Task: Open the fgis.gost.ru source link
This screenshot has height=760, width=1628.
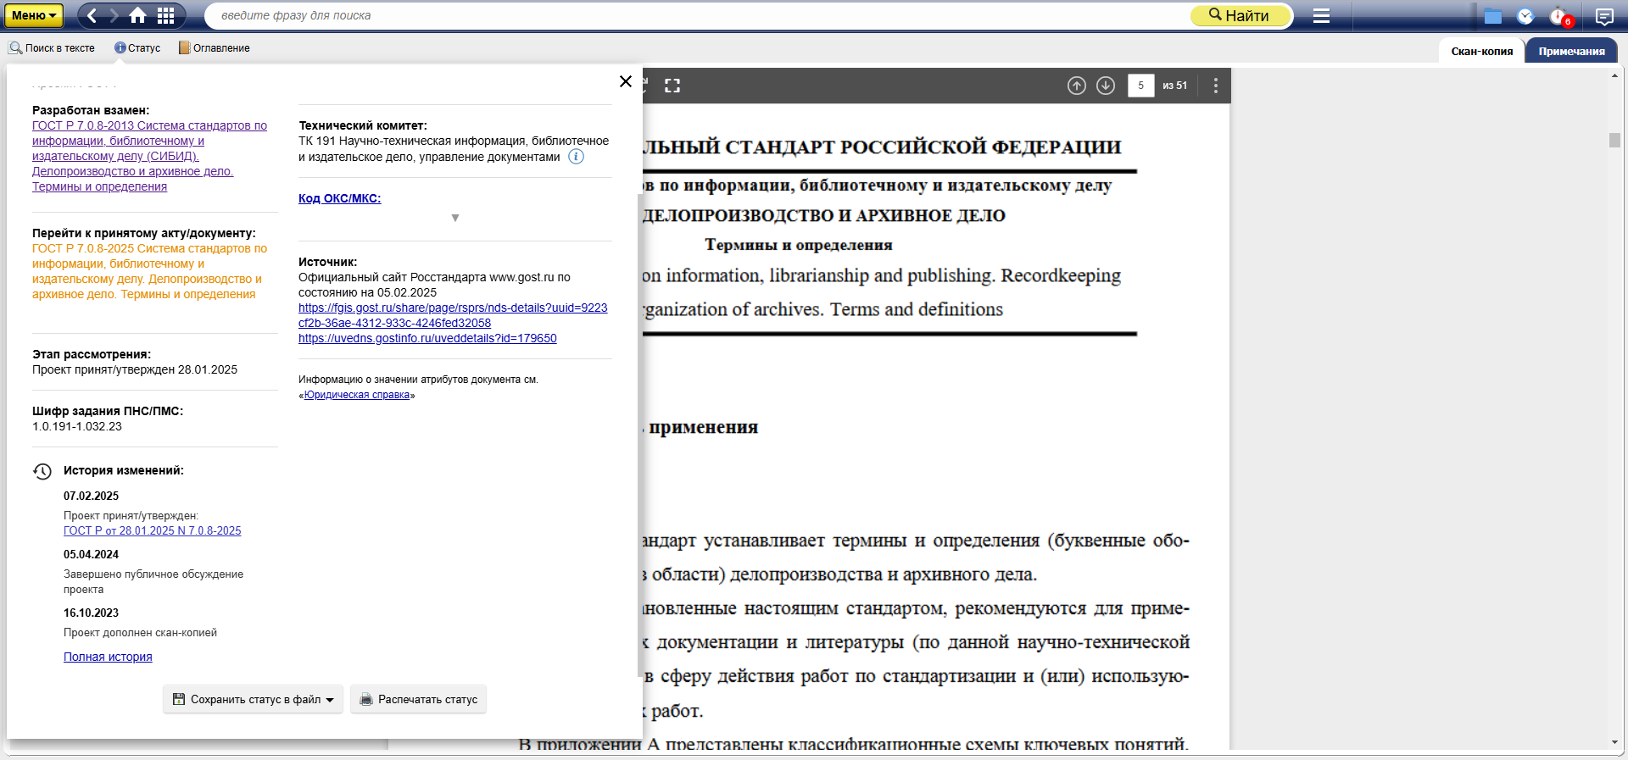Action: (453, 315)
